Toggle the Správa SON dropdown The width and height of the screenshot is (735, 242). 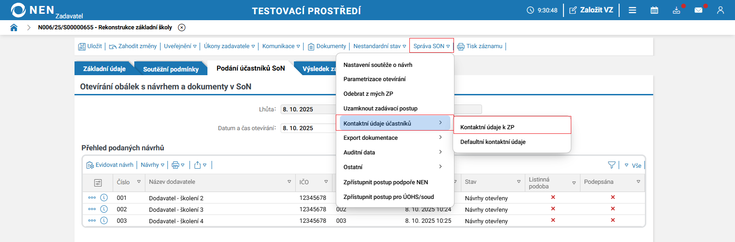(431, 46)
